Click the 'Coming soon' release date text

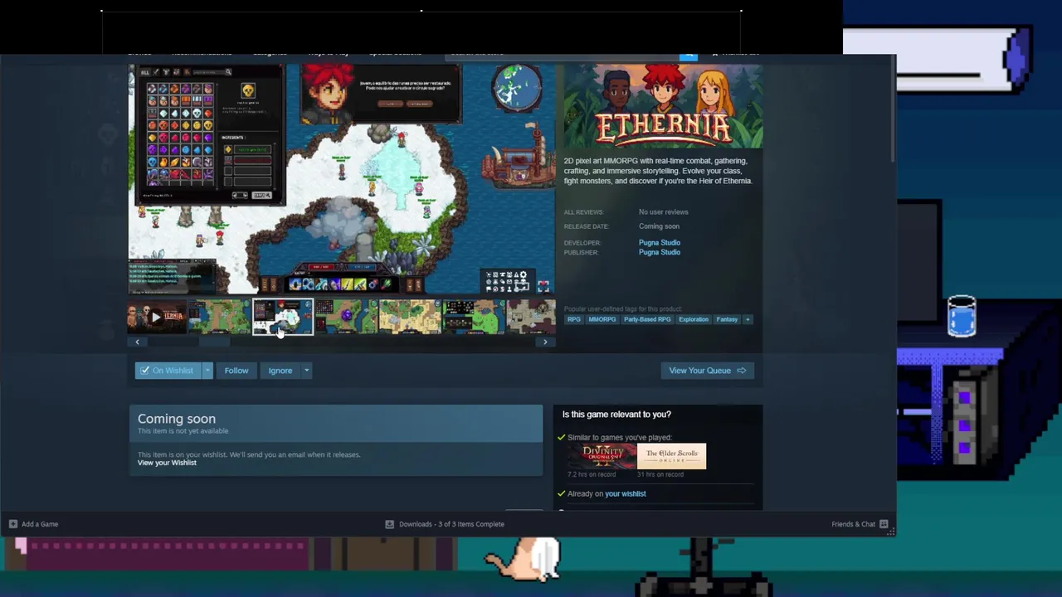coord(659,226)
